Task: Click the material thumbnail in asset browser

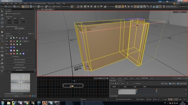Action: (x=127, y=92)
